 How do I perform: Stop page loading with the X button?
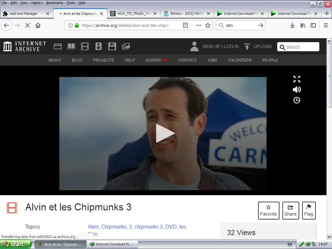pyautogui.click(x=28, y=25)
